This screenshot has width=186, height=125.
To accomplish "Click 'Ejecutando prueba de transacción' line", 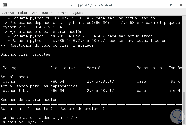I will [41, 32].
